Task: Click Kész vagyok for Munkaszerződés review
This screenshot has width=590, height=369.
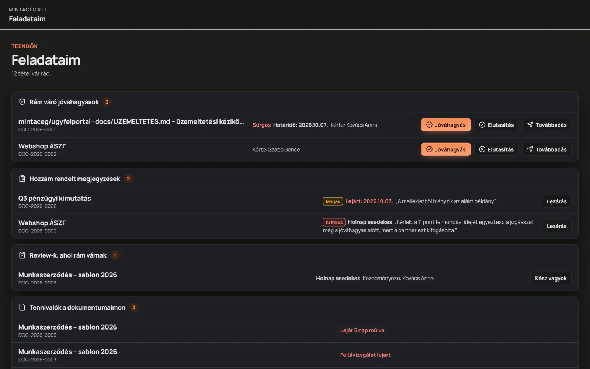Action: click(551, 278)
